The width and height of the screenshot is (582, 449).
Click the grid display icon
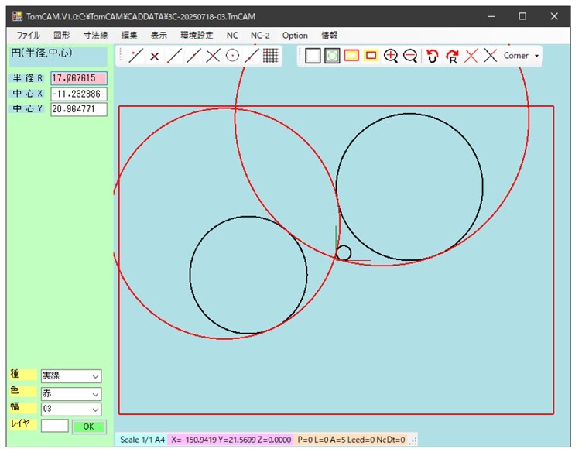pos(270,56)
